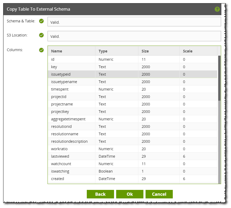Click size 11 cell for watchcount
The height and width of the screenshot is (208, 231).
[x=159, y=164]
